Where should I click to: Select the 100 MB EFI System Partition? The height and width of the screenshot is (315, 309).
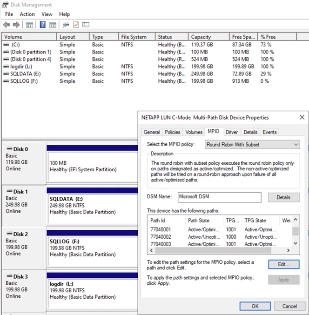[x=93, y=167]
